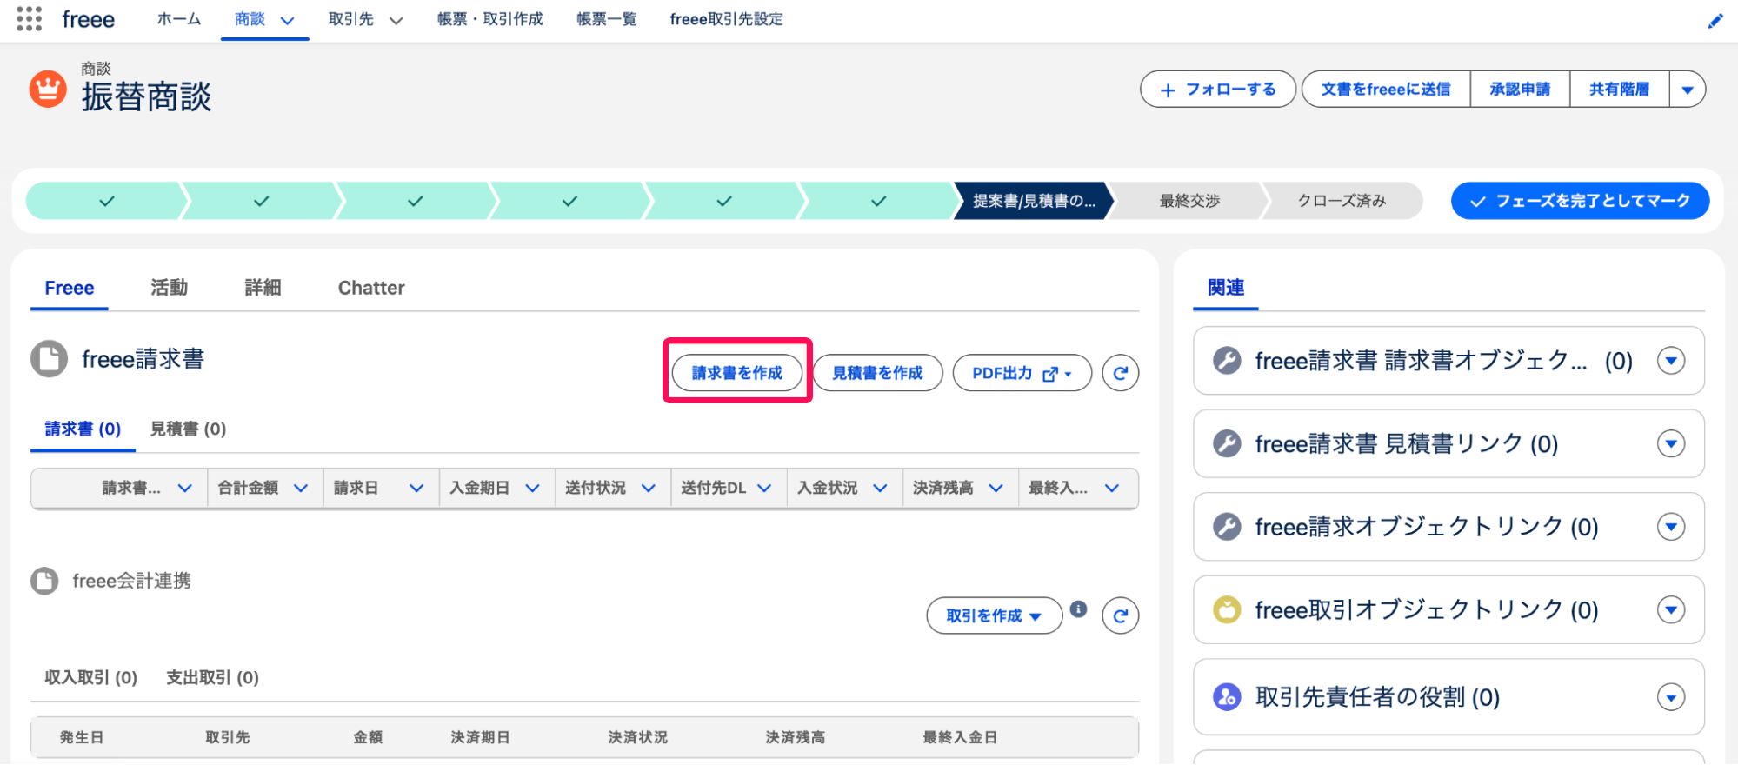Image resolution: width=1738 pixels, height=765 pixels.
Task: Switch to 支出取引 (0) sub-tab
Action: point(212,677)
